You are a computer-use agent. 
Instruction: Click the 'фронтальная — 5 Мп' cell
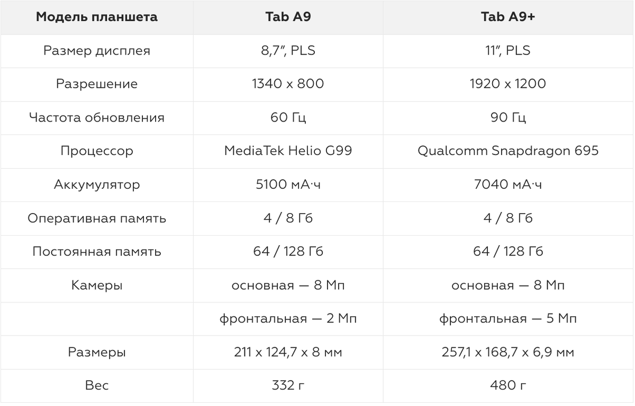[508, 319]
